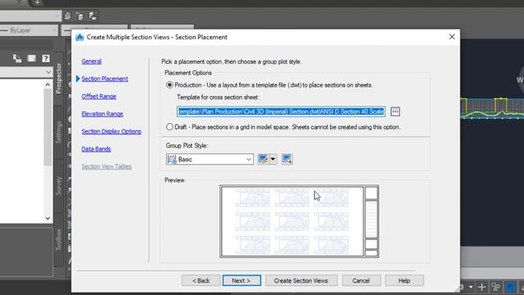Click the Toolspace scrollbar up arrow
The height and width of the screenshot is (295, 524).
click(47, 84)
